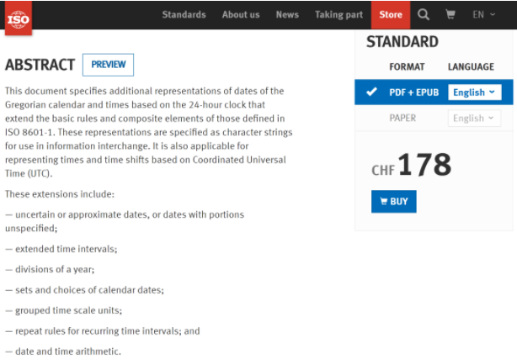Image resolution: width=517 pixels, height=364 pixels.
Task: Open the shopping cart icon in navbar
Action: click(x=450, y=14)
